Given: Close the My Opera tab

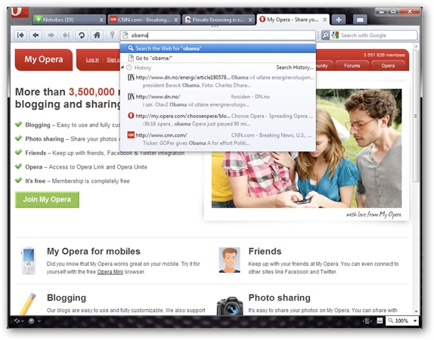Looking at the screenshot, I should point(325,20).
